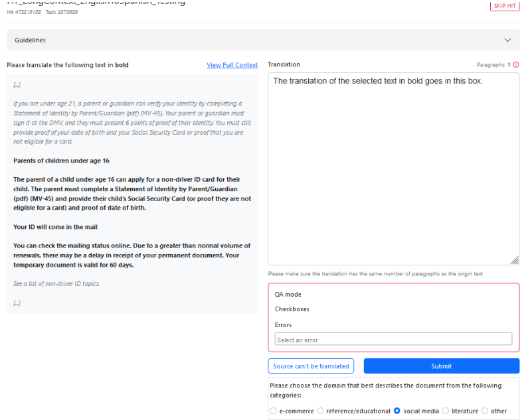Viewport: 528px width, 420px height.
Task: Expand the Guidelines panel chevron
Action: [508, 40]
